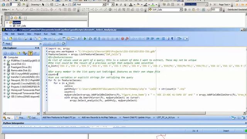Open the Edit menu in PyScripter

(x=13, y=34)
